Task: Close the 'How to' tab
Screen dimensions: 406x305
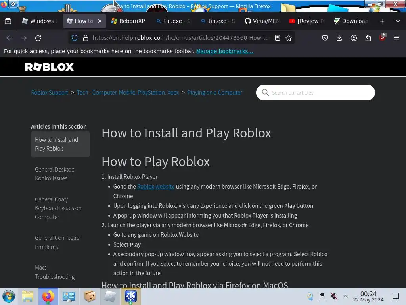Action: pos(100,21)
